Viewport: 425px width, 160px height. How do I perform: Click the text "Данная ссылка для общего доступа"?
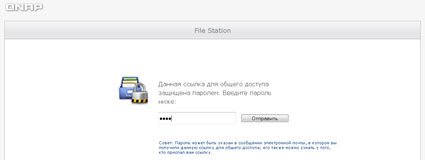tap(214, 84)
